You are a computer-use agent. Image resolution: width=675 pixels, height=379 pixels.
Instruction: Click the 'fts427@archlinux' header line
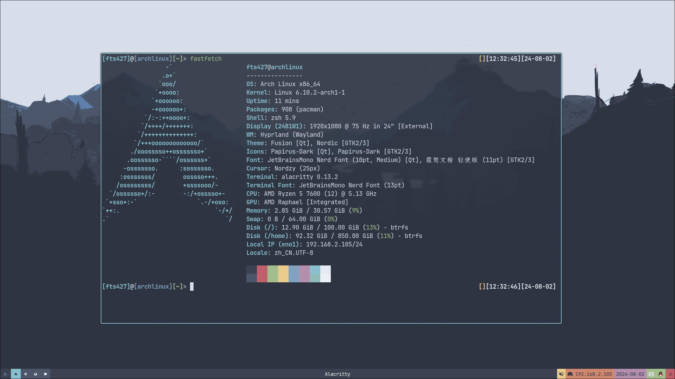tap(275, 67)
